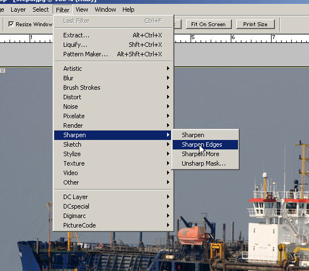Expand the PictureCode plugin submenu

pos(112,225)
